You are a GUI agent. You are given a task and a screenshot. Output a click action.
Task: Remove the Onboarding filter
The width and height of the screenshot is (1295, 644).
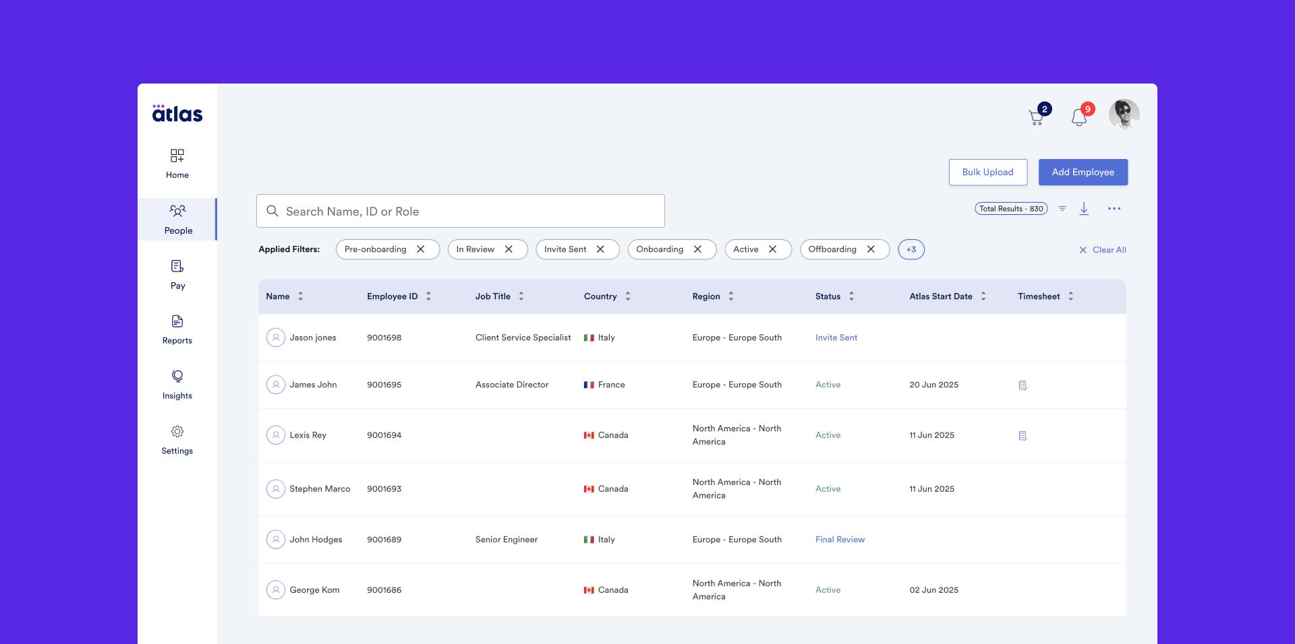tap(697, 249)
